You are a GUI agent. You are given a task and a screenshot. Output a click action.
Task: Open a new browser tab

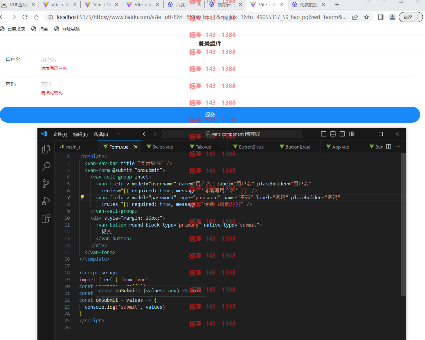[337, 5]
